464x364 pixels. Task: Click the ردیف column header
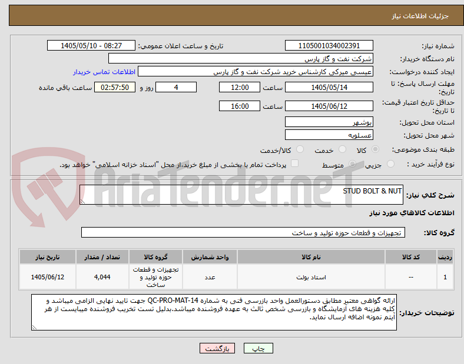[x=445, y=257]
